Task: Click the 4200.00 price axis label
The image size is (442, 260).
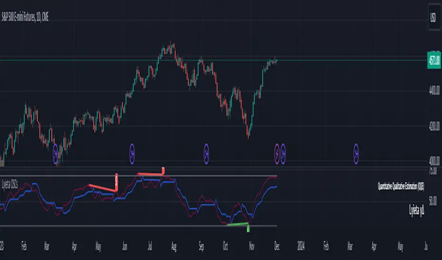Action: tap(434, 126)
